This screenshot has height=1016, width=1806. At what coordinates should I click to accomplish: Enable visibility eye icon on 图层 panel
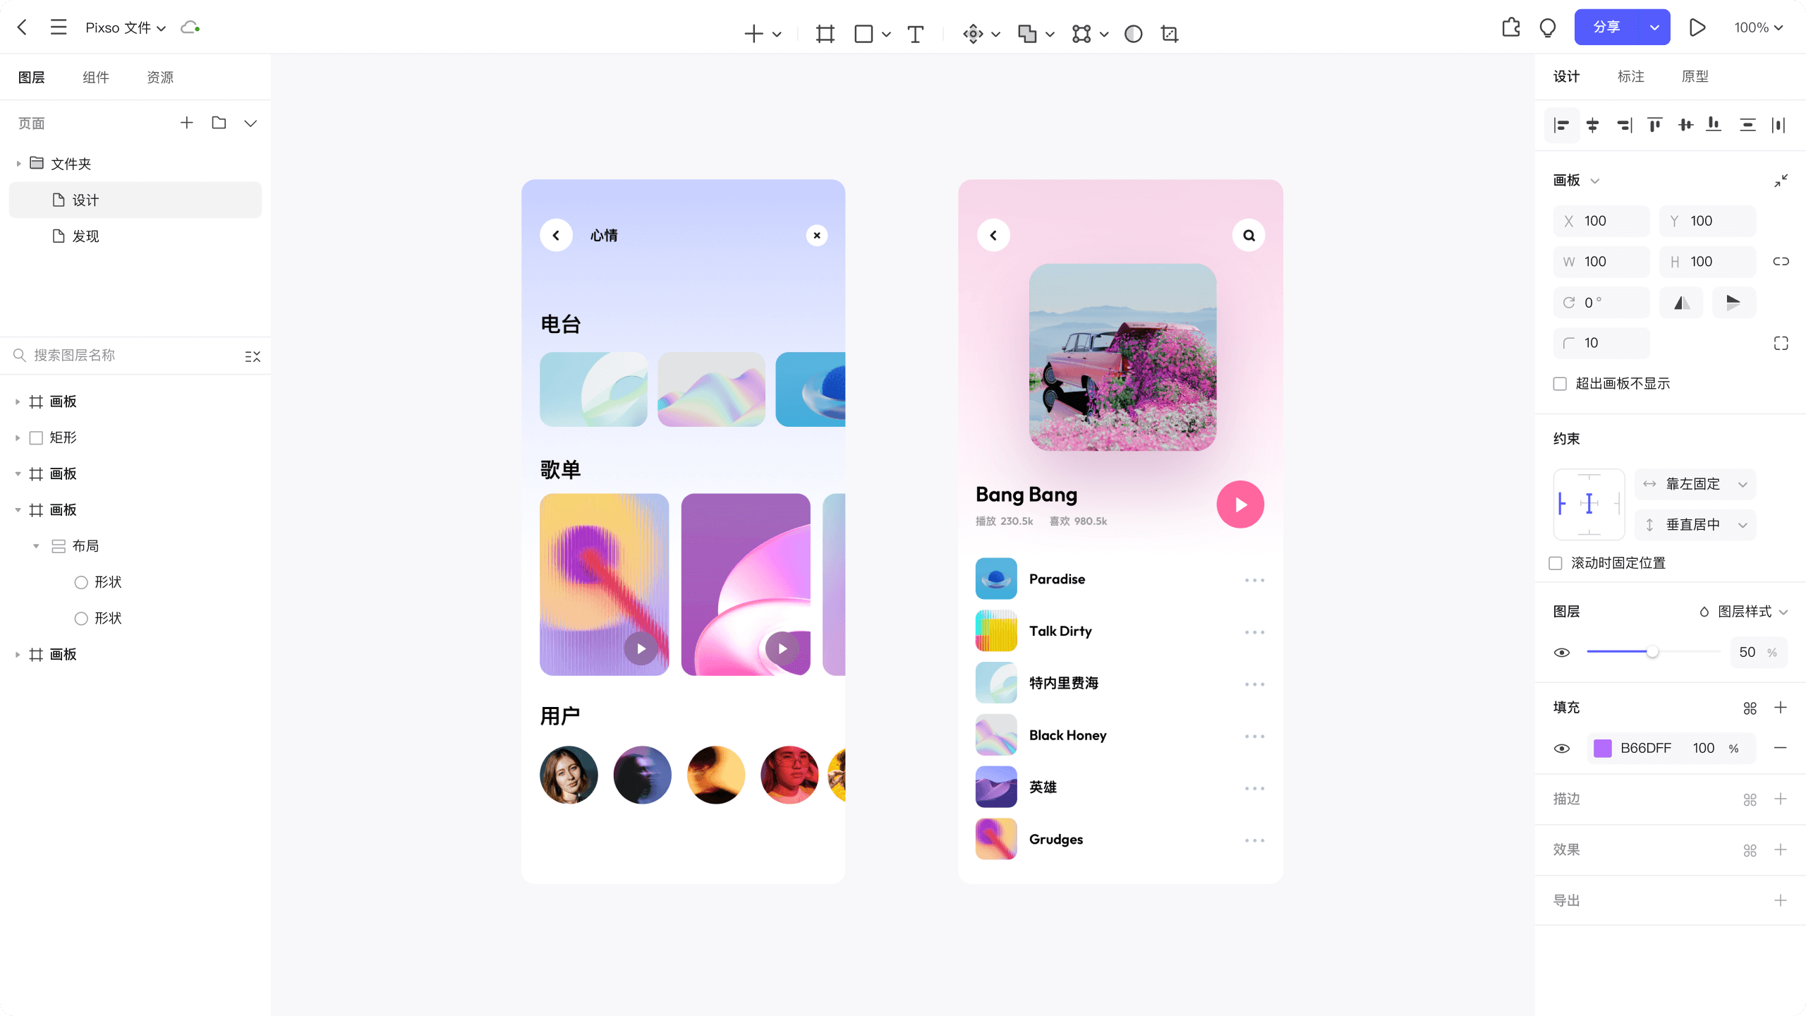tap(1562, 651)
